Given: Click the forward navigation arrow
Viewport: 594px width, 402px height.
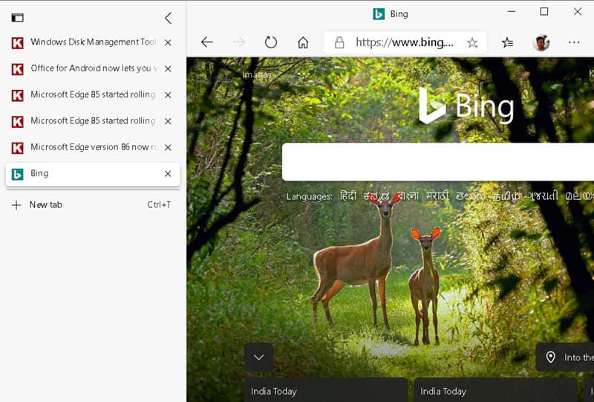Looking at the screenshot, I should [238, 42].
